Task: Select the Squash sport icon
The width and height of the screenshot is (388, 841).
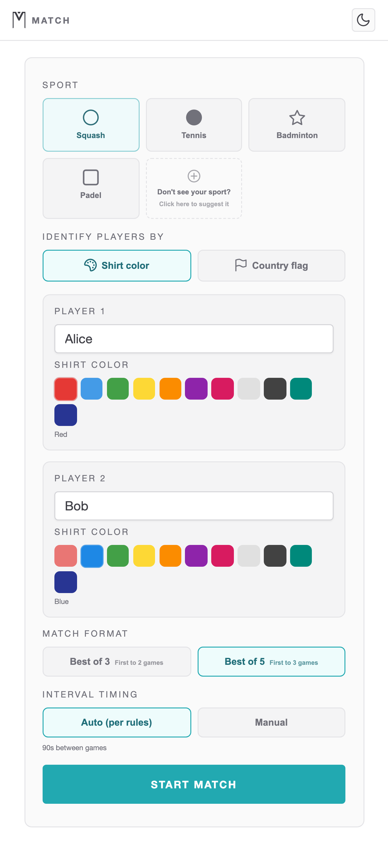Action: (91, 117)
